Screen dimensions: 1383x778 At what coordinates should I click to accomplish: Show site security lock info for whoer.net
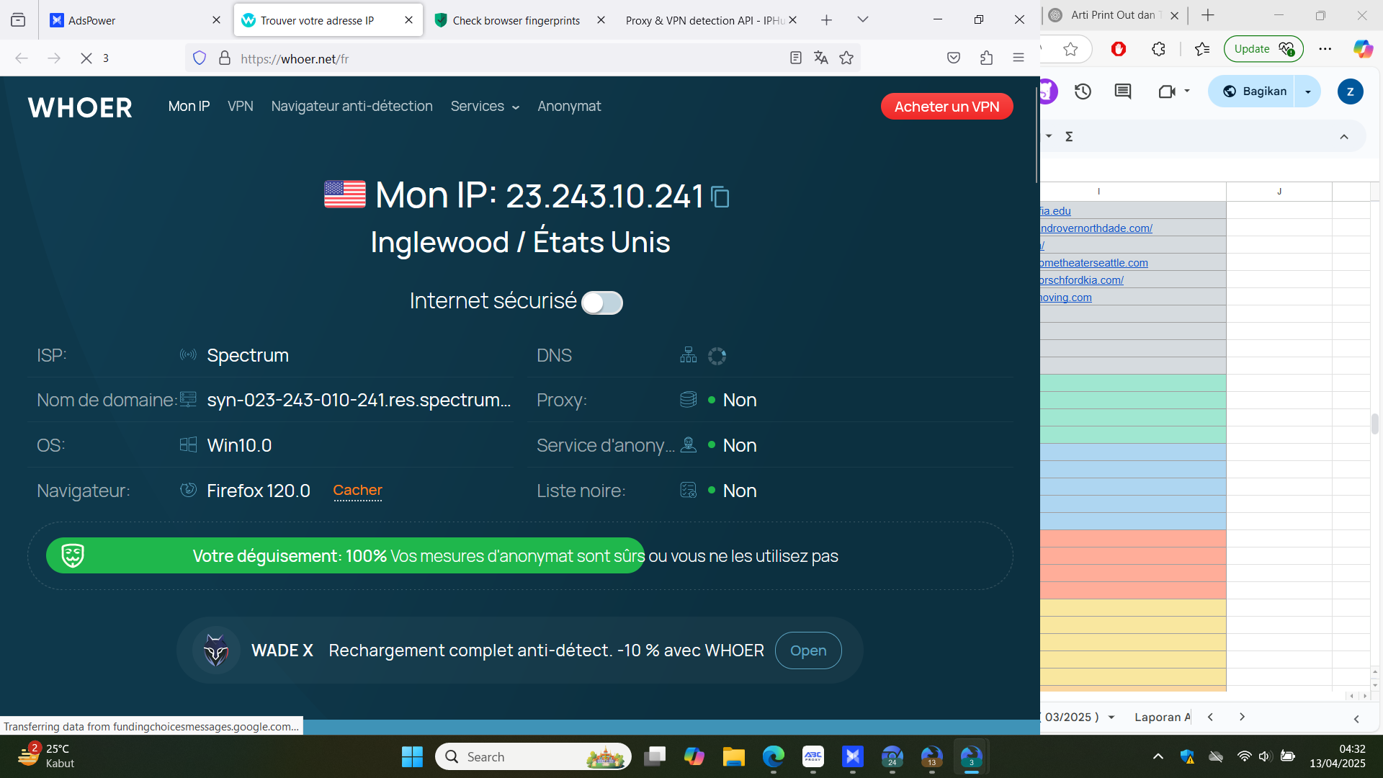point(225,58)
